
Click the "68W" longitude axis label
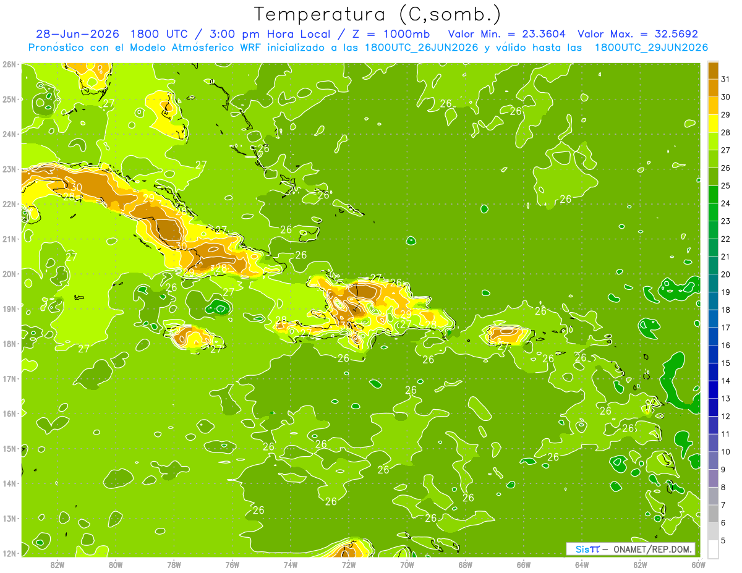click(x=466, y=565)
